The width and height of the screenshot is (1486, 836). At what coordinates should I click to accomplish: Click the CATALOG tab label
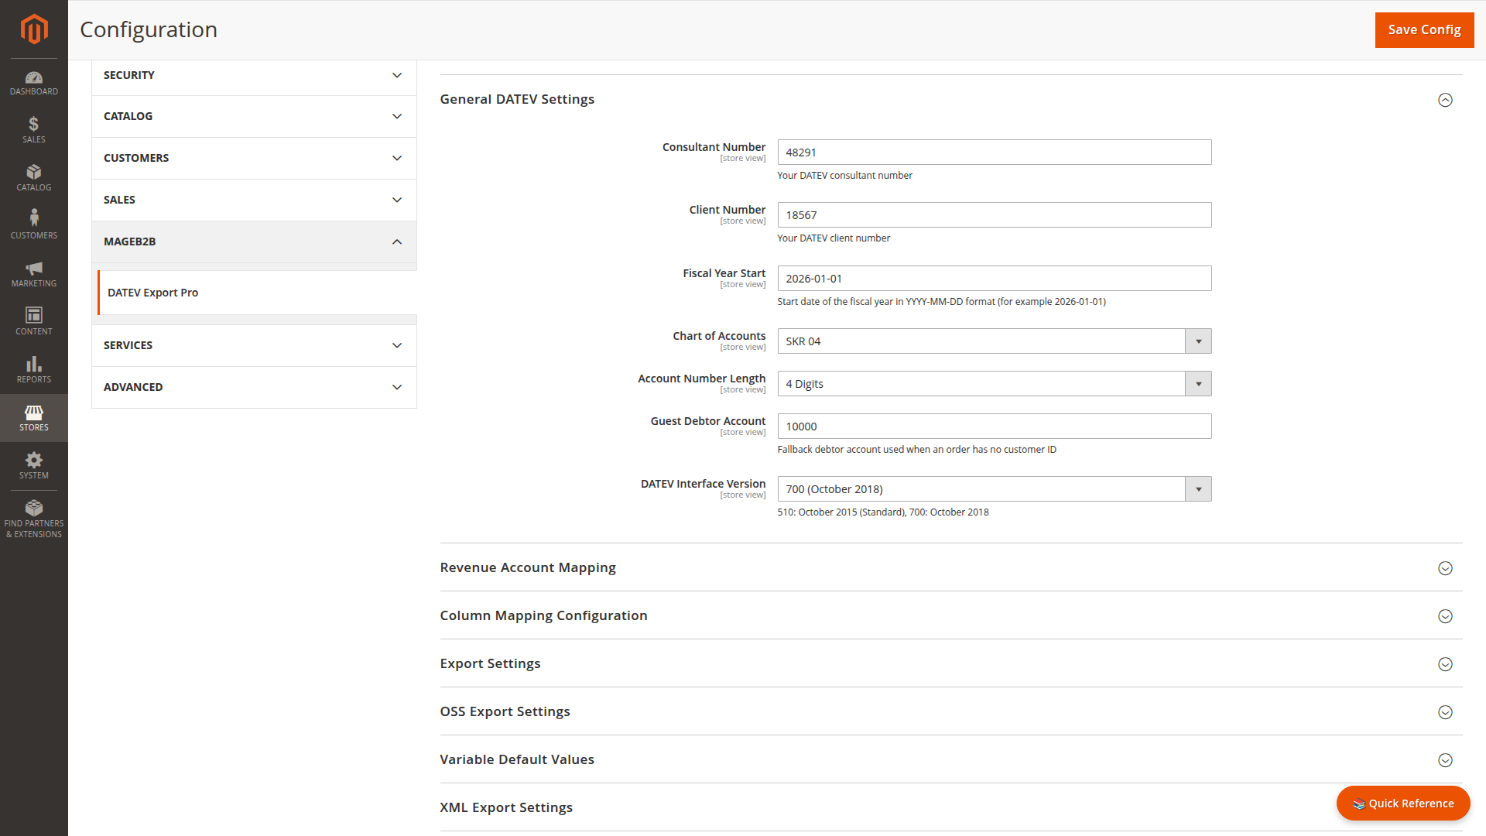coord(128,116)
